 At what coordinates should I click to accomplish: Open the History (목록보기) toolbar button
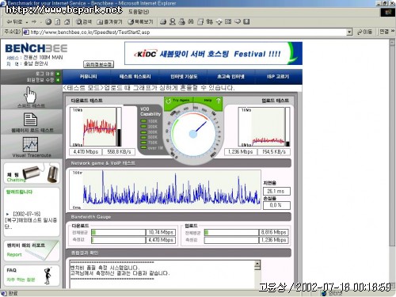point(140,21)
